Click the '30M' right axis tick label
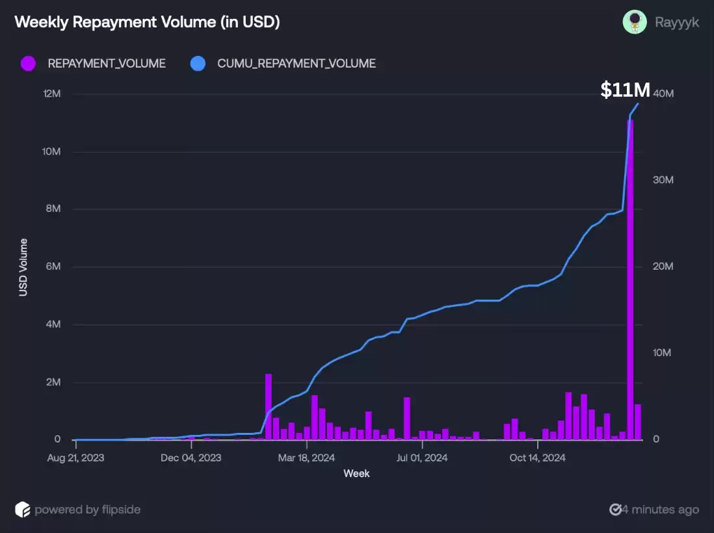Screen dimensions: 714x533 (x=663, y=180)
